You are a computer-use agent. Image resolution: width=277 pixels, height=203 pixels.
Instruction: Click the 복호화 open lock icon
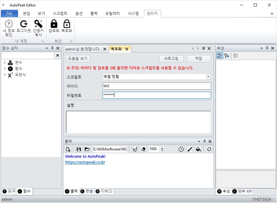(x=67, y=24)
